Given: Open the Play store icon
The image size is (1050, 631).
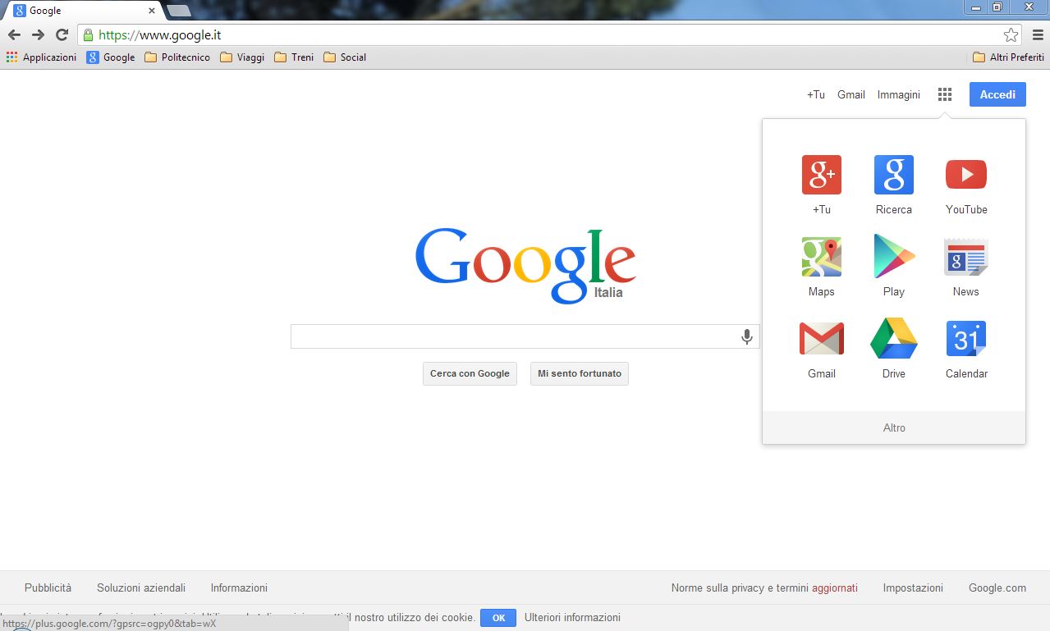Looking at the screenshot, I should [894, 257].
